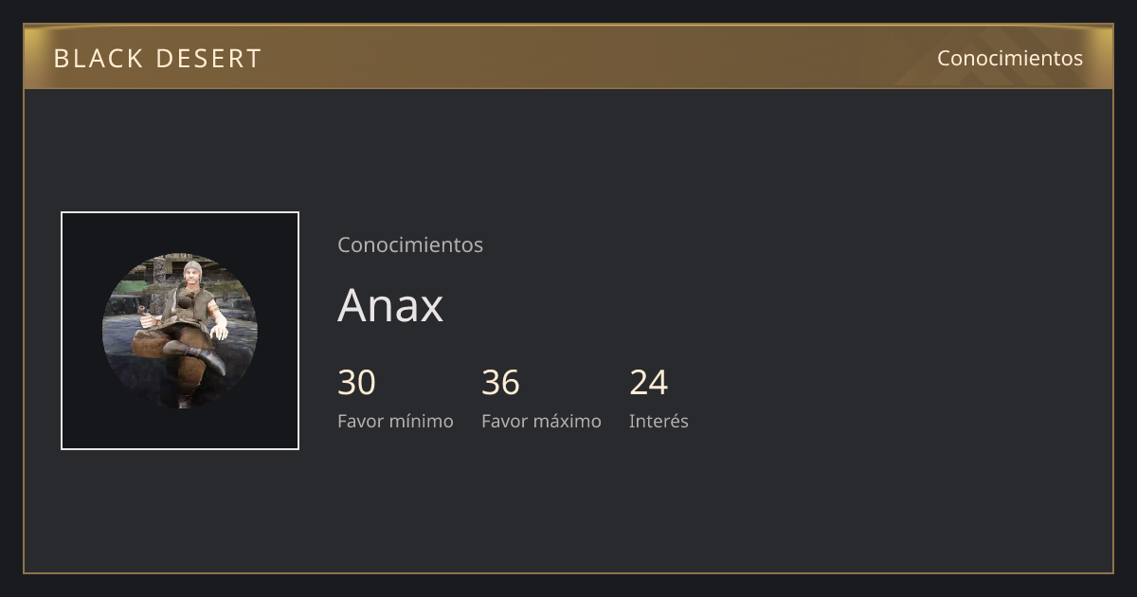Click the Interés value 24
This screenshot has height=597, width=1137.
(x=649, y=383)
